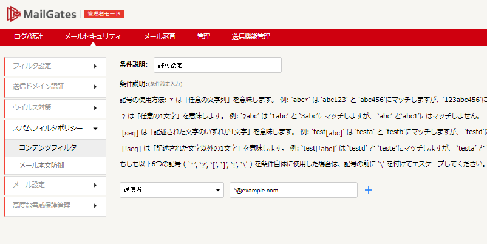Open the ログ/統計 menu
Screen dimensions: 487x244
[x=28, y=36]
